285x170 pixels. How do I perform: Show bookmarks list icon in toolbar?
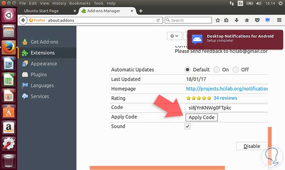[226, 20]
